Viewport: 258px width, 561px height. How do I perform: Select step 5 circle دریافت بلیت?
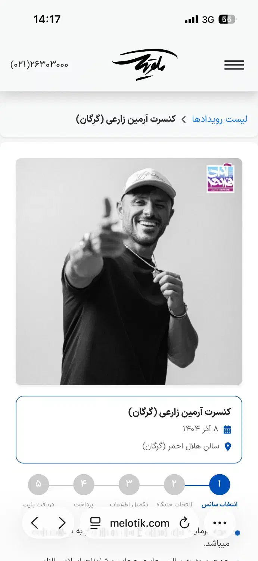(38, 485)
